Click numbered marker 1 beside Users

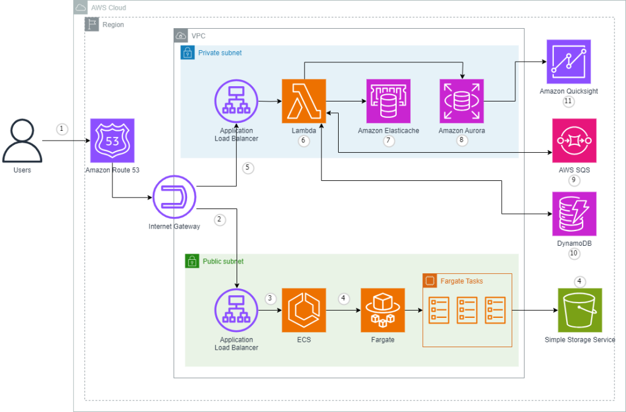click(61, 129)
